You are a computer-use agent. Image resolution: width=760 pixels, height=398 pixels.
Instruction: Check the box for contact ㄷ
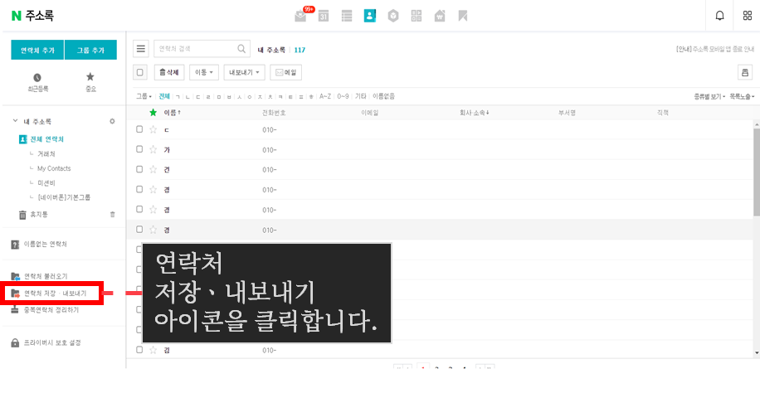[x=139, y=129]
